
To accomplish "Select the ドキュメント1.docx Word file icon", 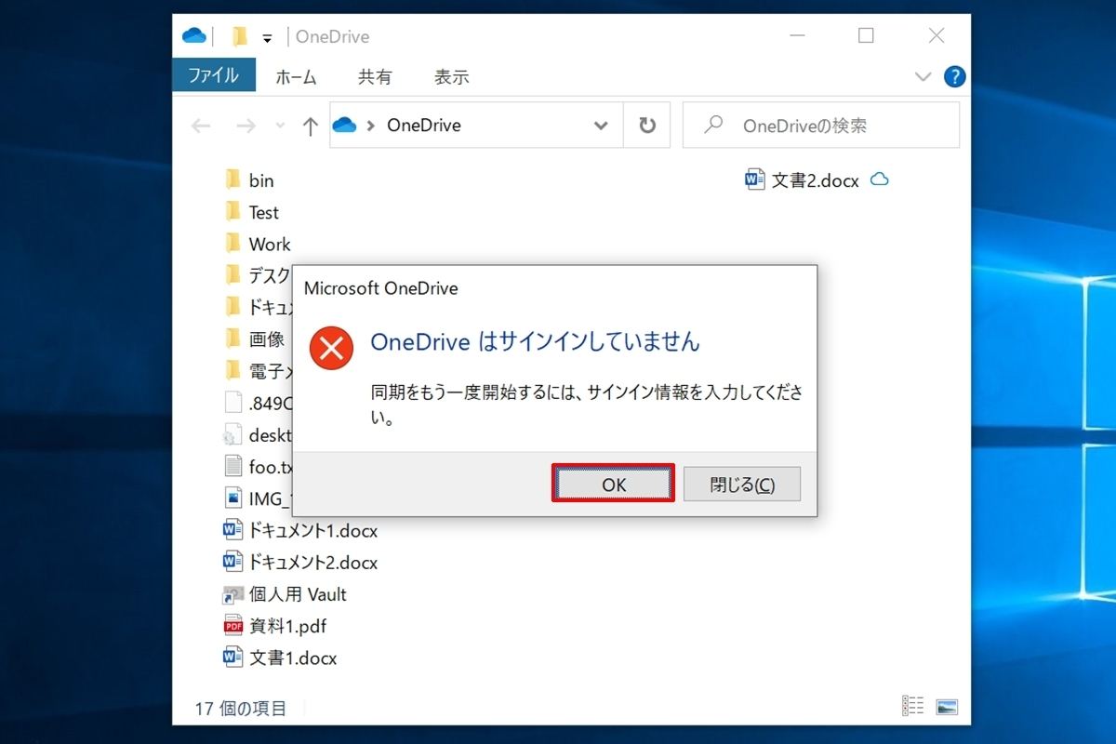I will pos(232,530).
